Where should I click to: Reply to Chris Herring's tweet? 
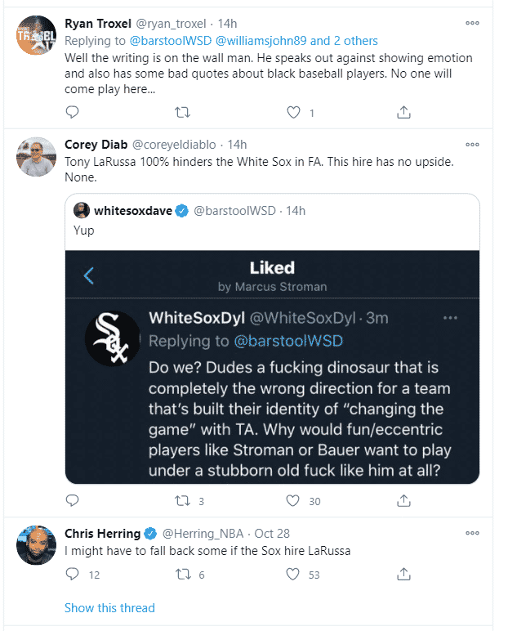coord(72,575)
